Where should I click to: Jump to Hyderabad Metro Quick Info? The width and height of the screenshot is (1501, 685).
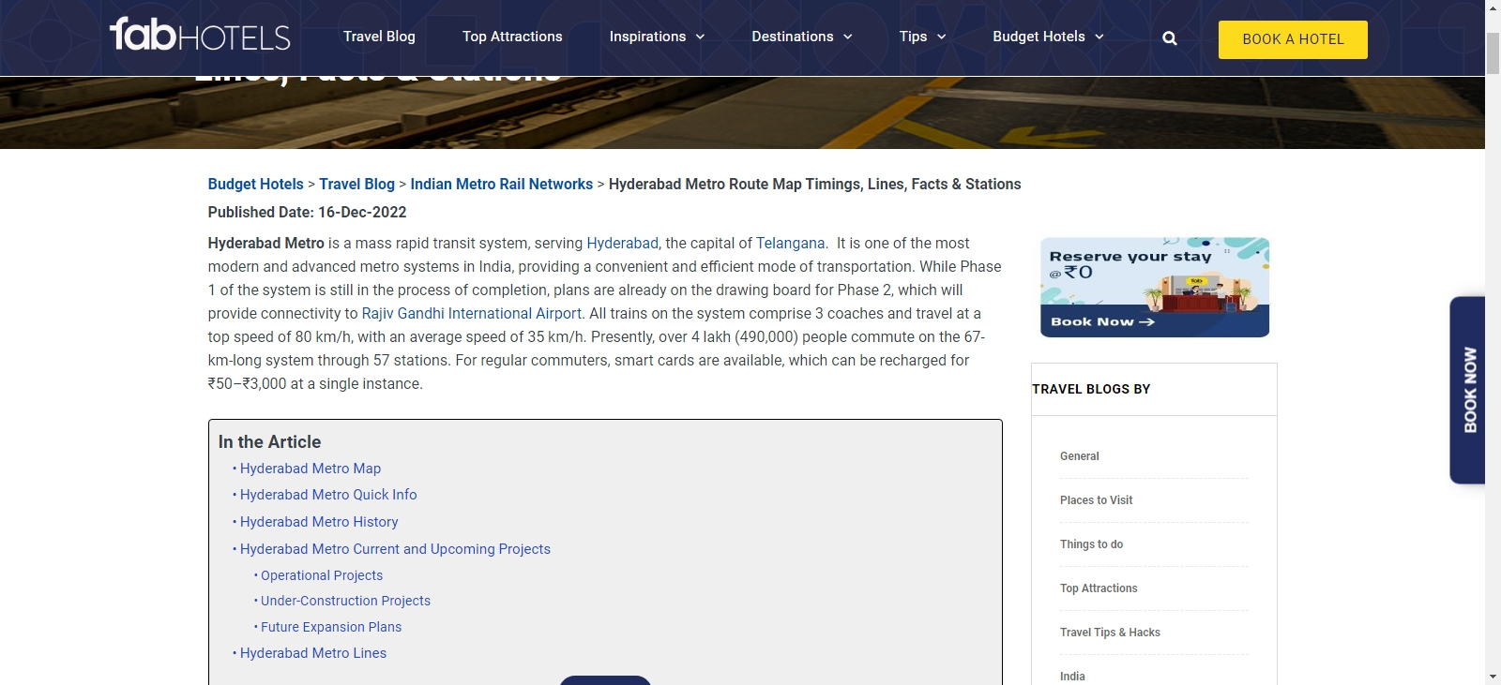[328, 495]
